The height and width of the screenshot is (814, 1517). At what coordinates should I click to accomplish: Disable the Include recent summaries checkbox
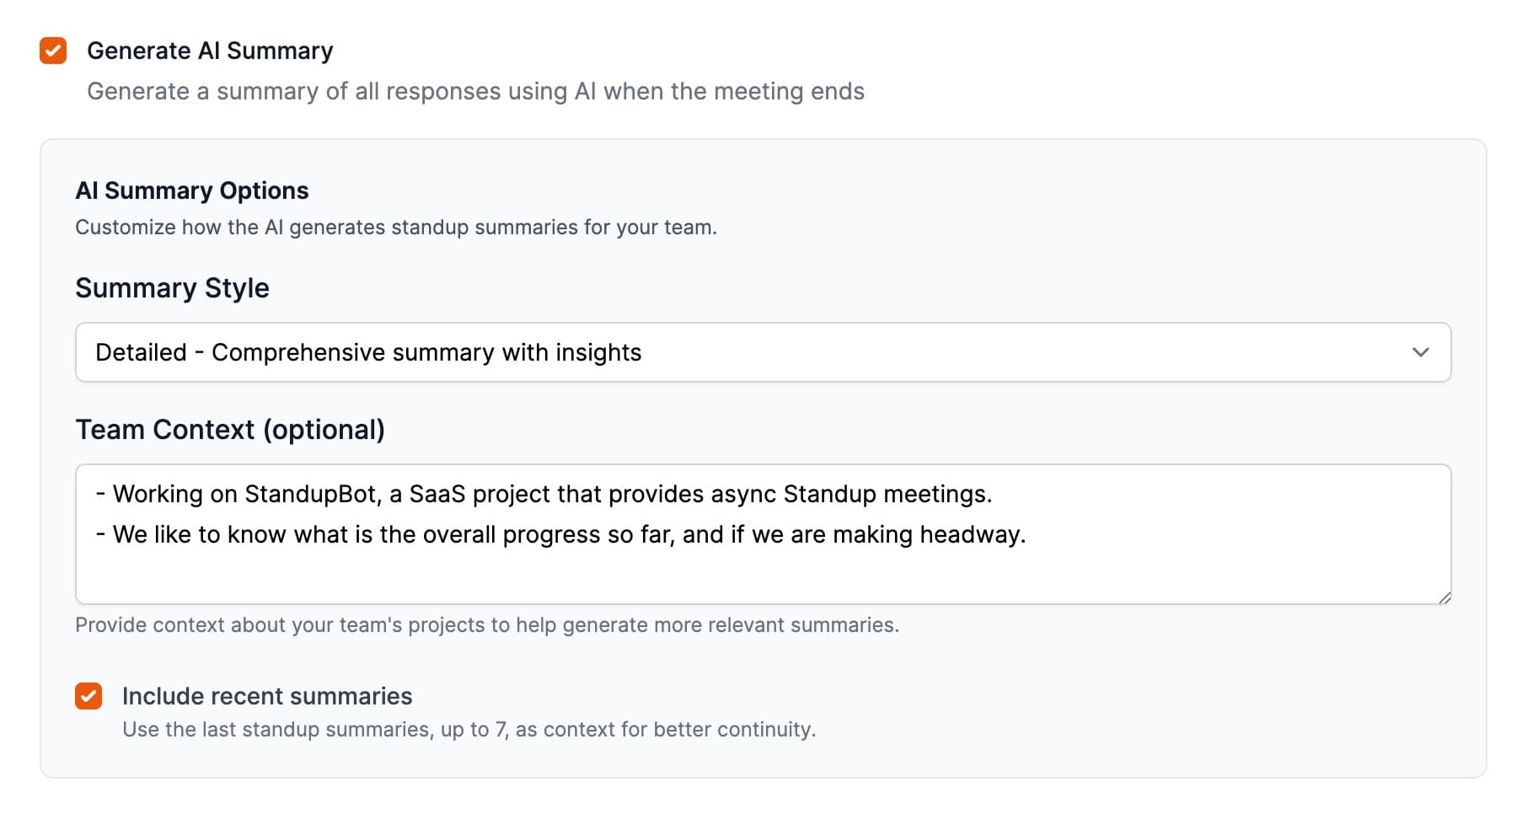click(88, 696)
